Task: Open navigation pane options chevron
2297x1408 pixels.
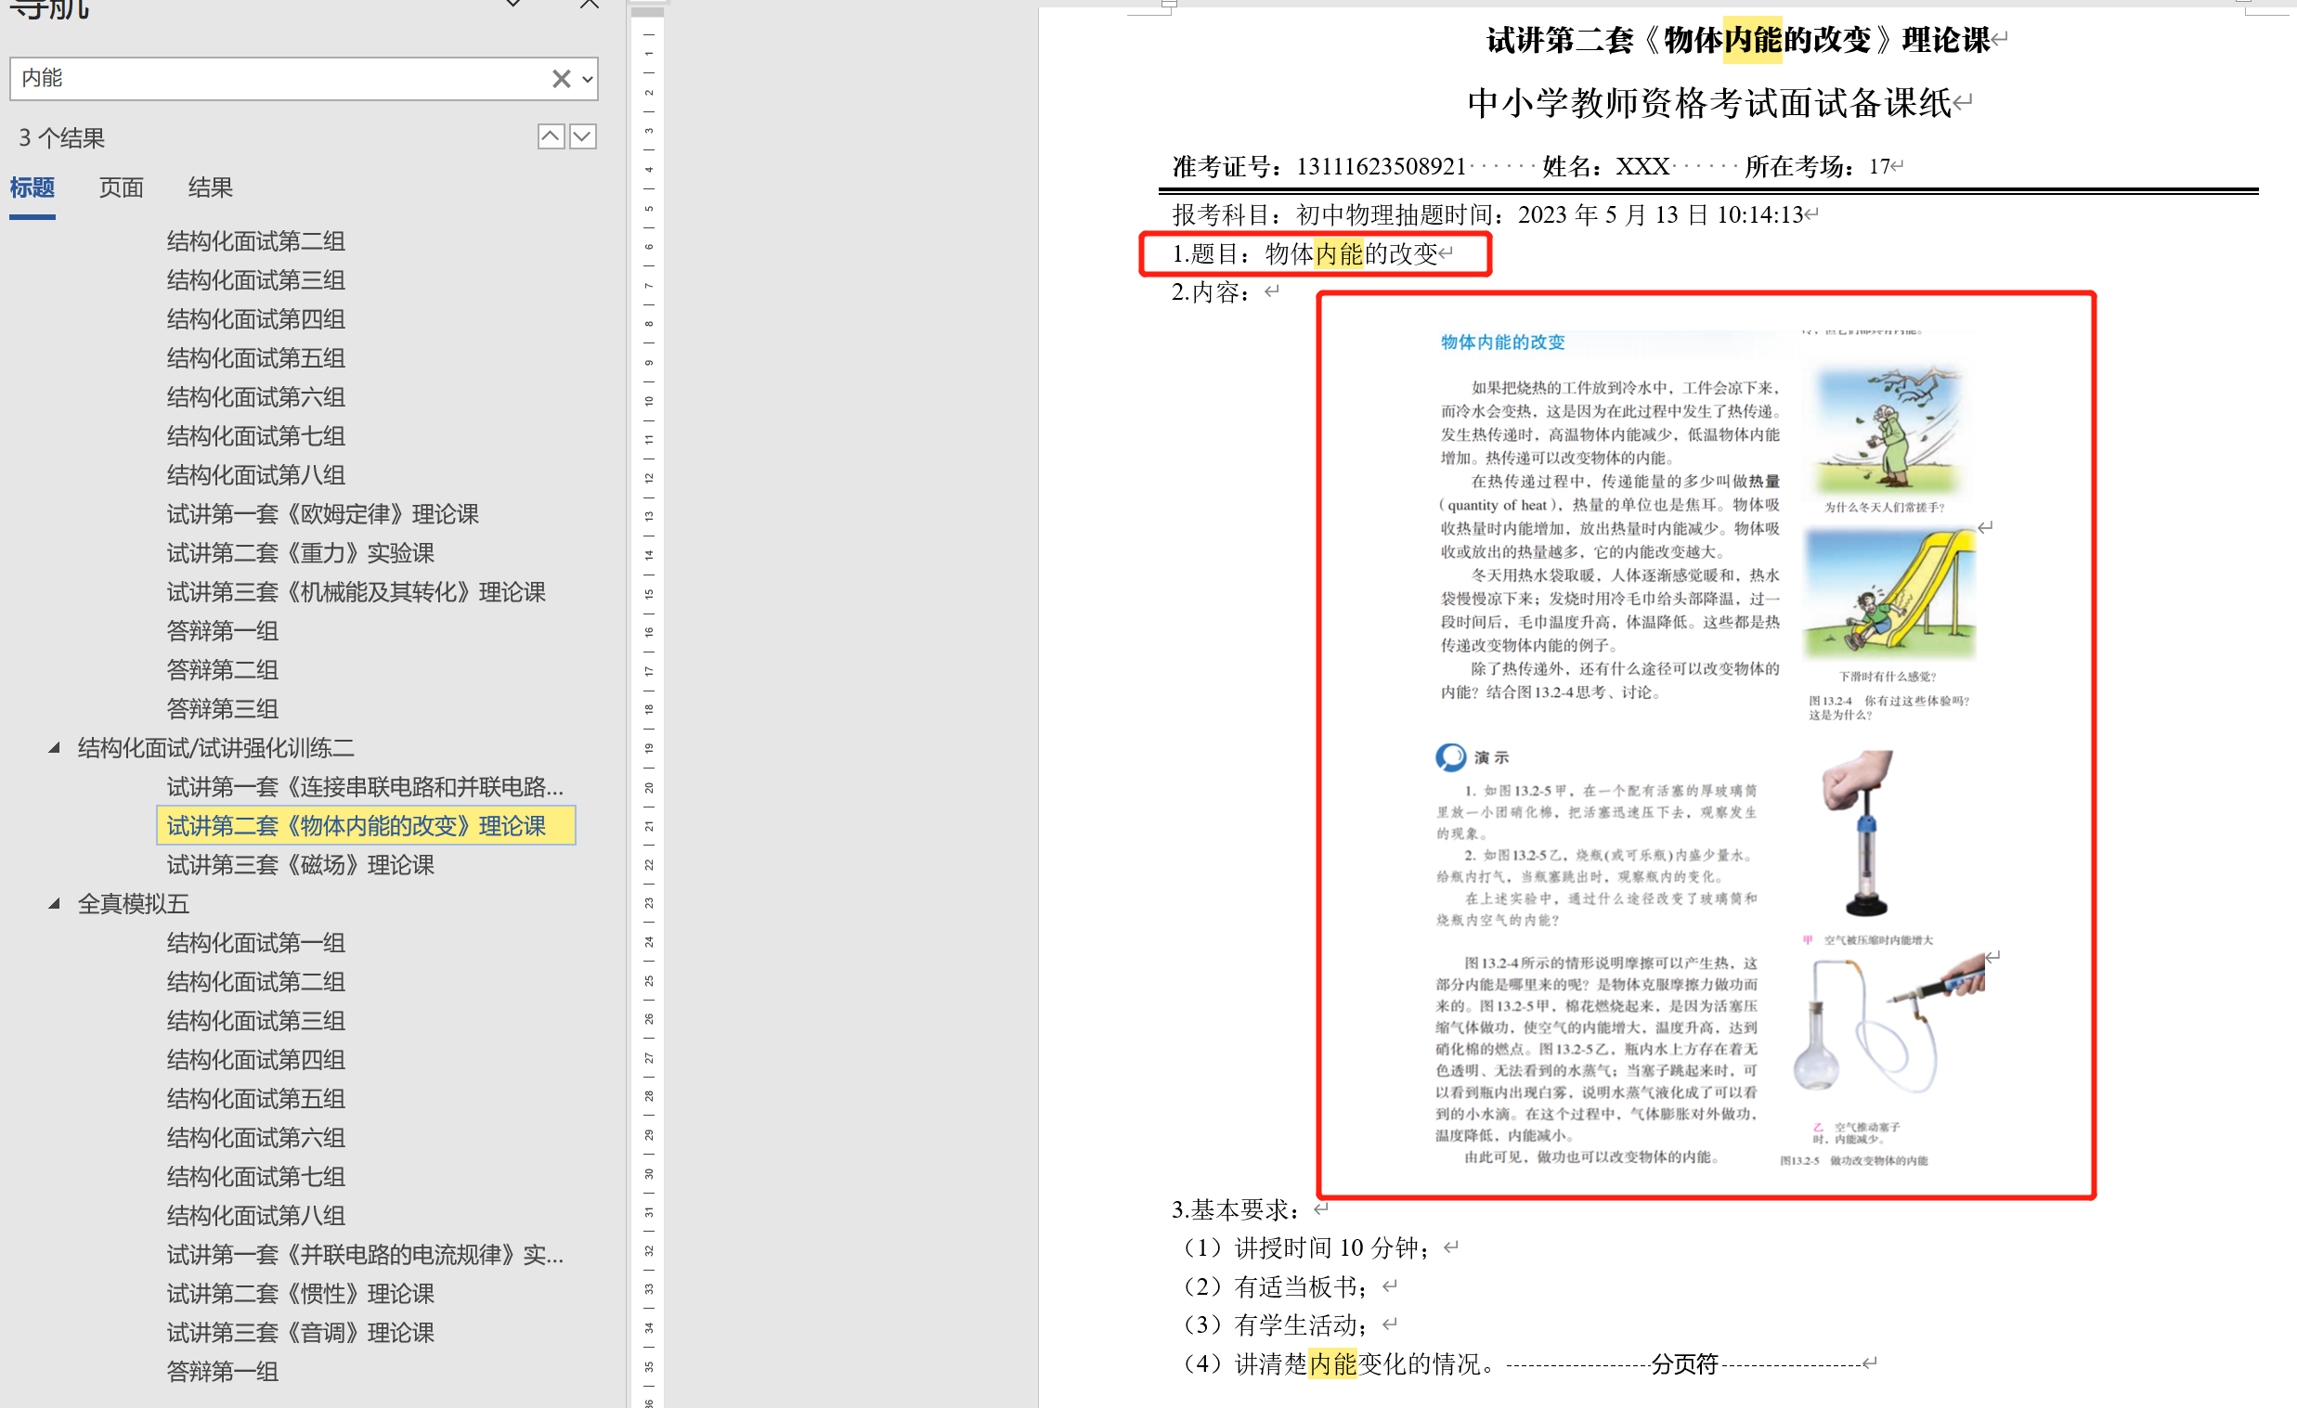Action: 513,5
